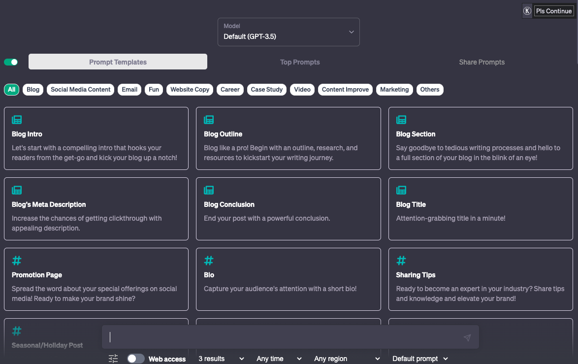This screenshot has width=578, height=364.
Task: Click the hashtag icon on Sharing Tips card
Action: click(x=401, y=261)
